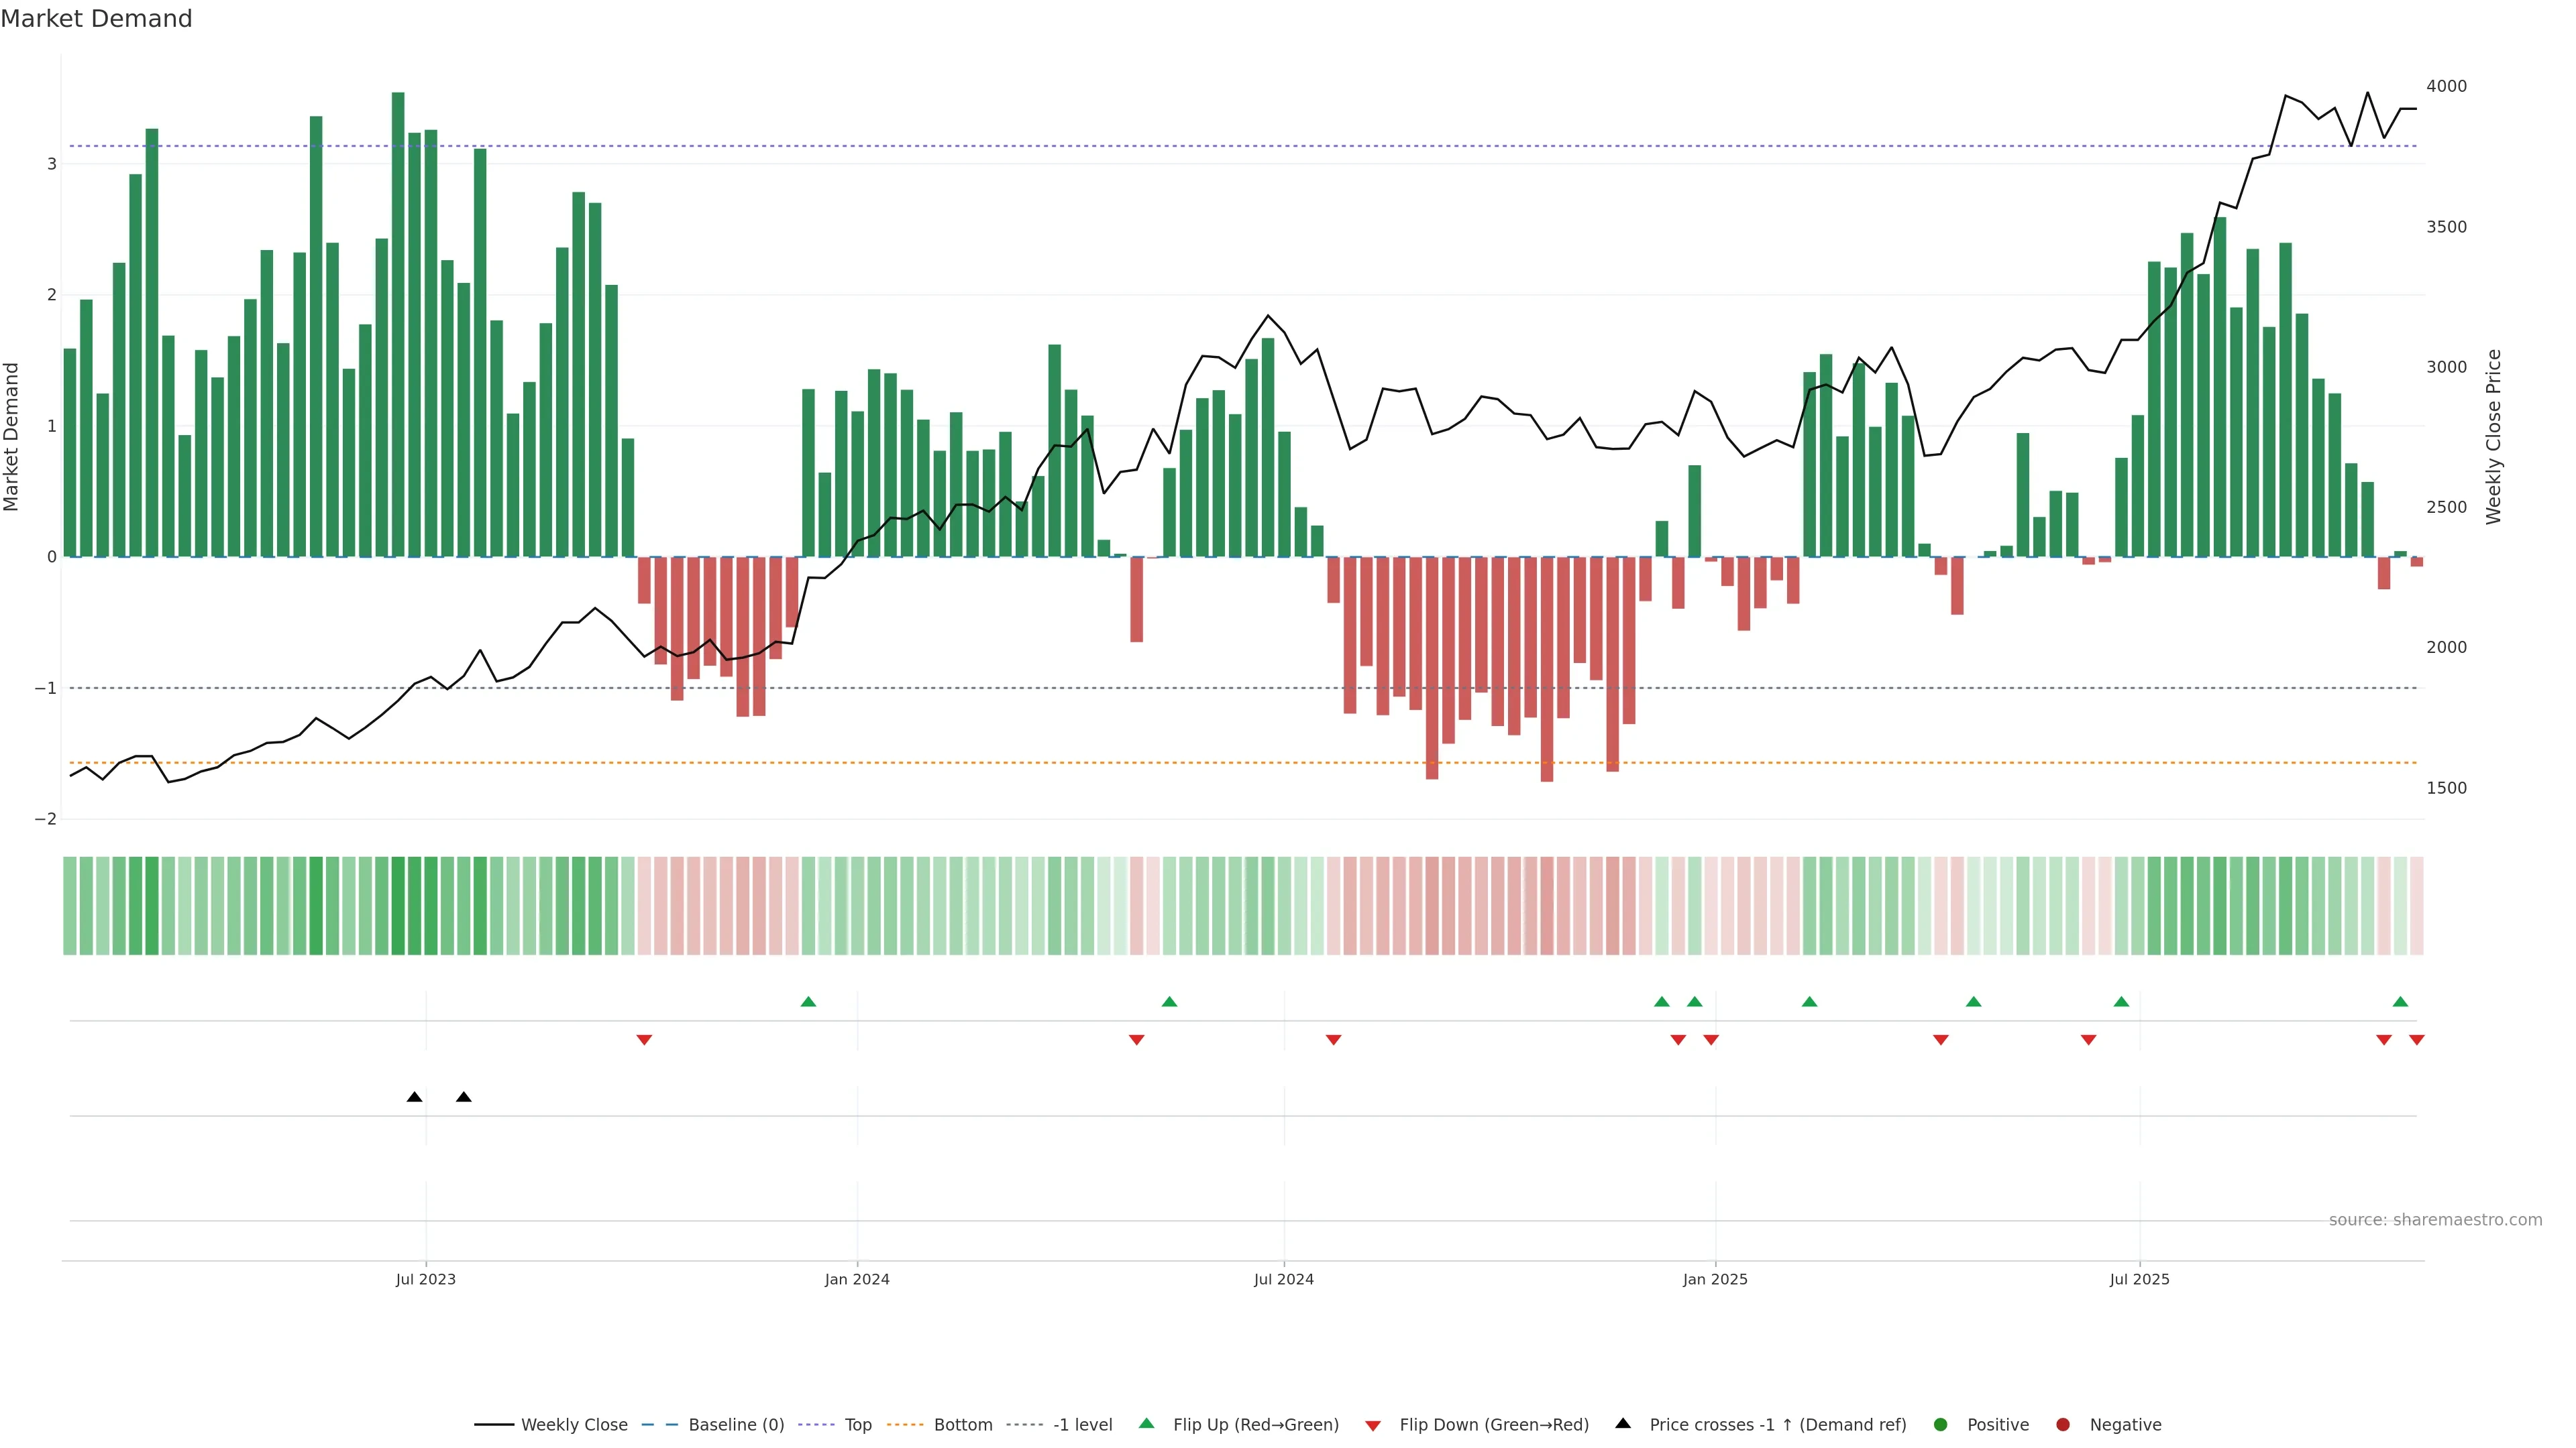
Task: Click the black Price crosses -1 legend triangle
Action: coord(1622,1423)
